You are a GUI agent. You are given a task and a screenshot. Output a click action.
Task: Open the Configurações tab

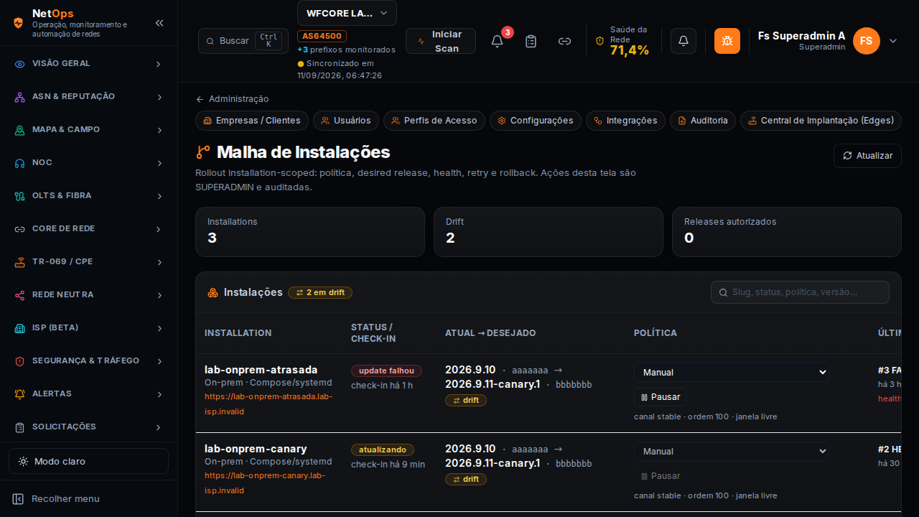536,121
